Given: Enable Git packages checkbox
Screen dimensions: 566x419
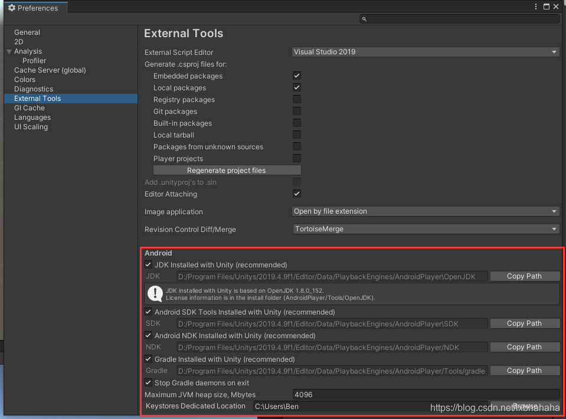Looking at the screenshot, I should (297, 111).
